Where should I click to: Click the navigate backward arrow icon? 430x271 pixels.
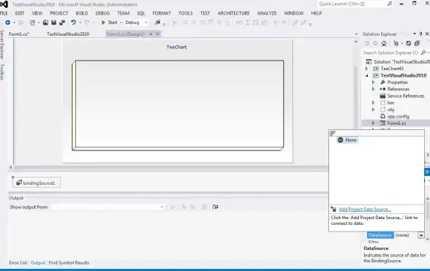point(7,23)
